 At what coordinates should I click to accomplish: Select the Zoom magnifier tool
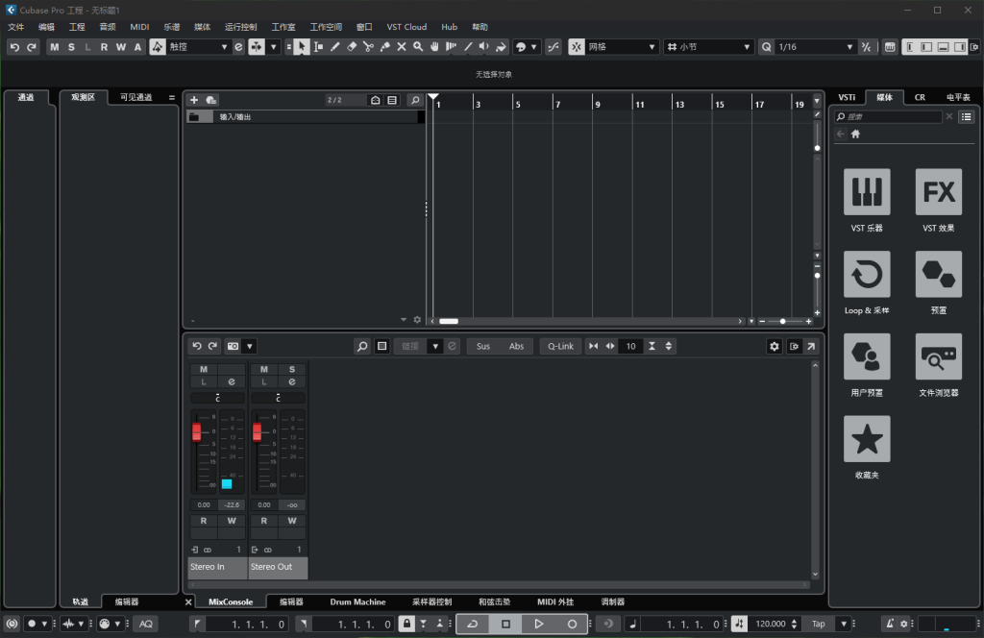click(x=418, y=47)
